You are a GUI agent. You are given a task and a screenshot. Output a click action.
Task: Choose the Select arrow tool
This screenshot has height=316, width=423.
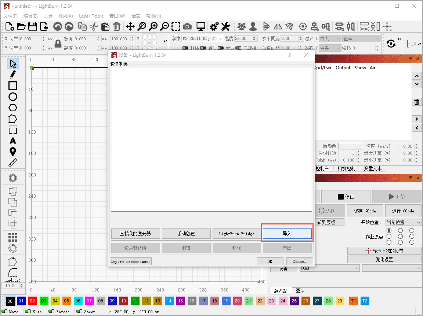point(13,64)
